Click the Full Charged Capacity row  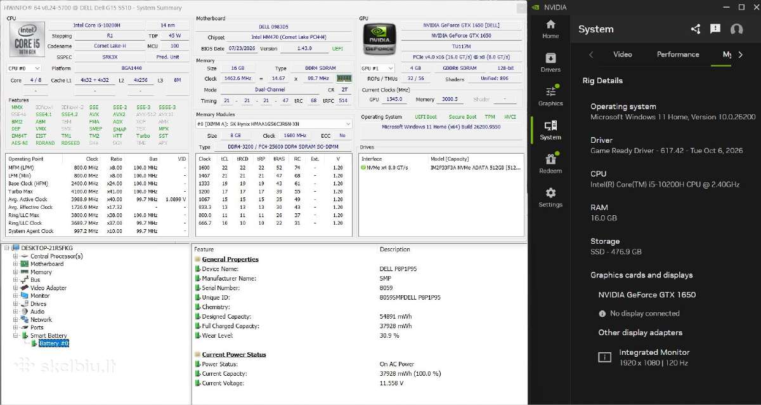click(x=359, y=326)
